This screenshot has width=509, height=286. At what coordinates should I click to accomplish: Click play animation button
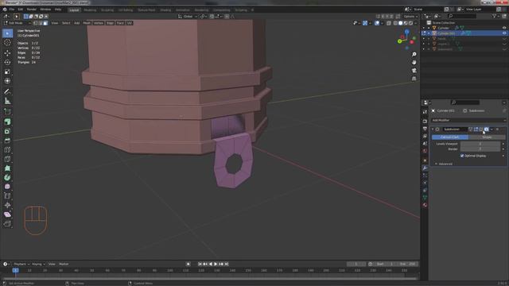pyautogui.click(x=216, y=265)
